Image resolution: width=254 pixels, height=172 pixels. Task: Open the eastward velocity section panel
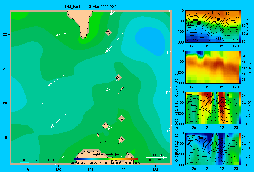point(212,149)
